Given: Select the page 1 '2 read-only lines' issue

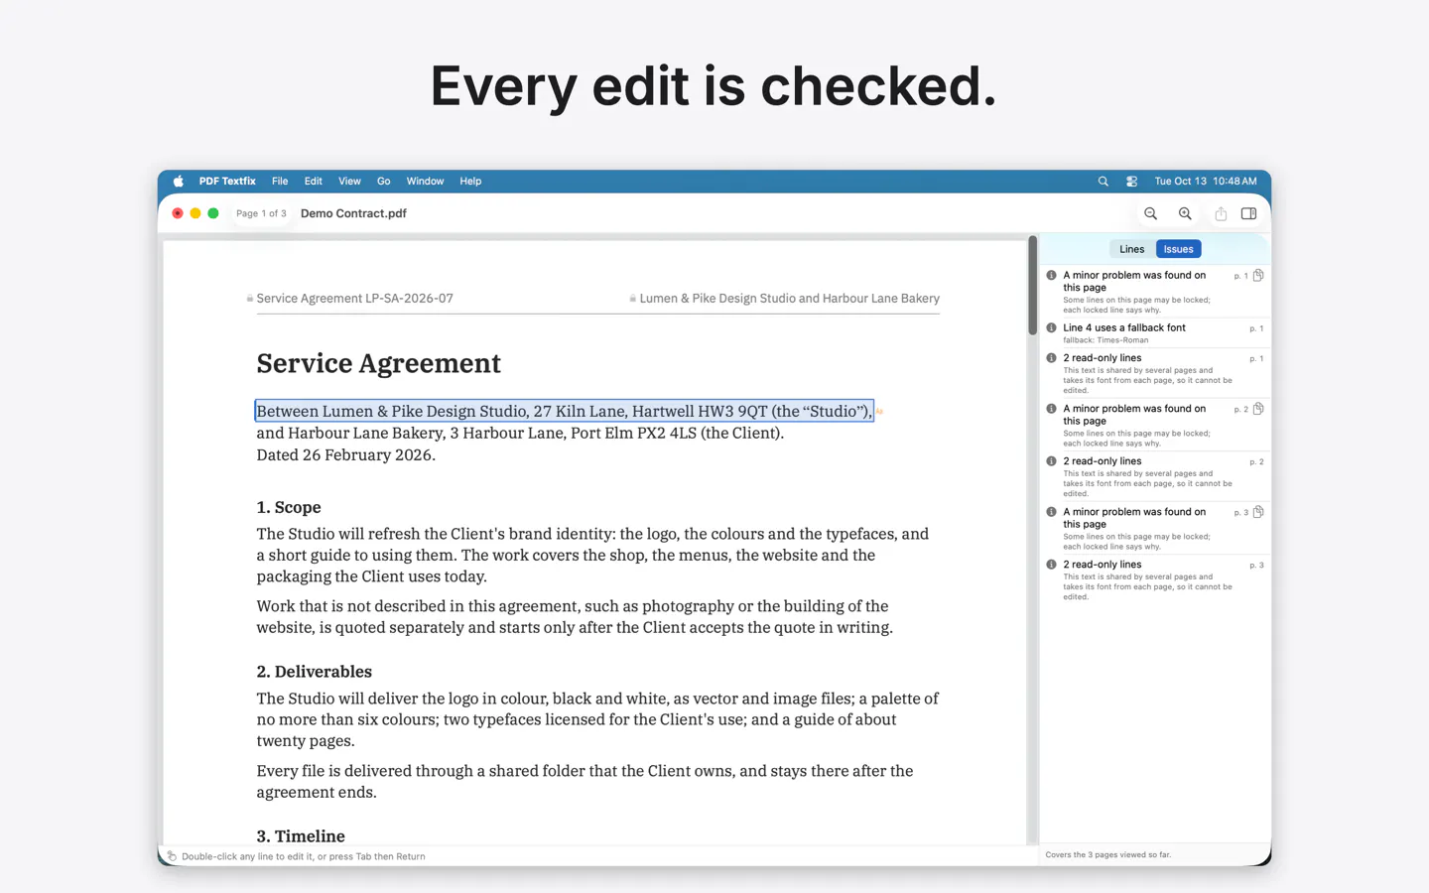Looking at the screenshot, I should click(x=1155, y=373).
